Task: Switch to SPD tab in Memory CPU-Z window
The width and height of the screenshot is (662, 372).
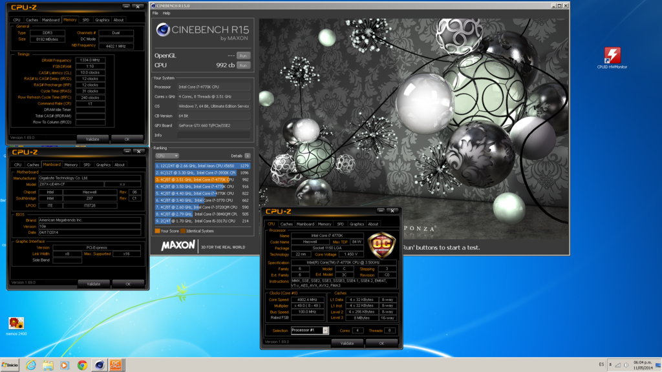Action: click(x=86, y=20)
